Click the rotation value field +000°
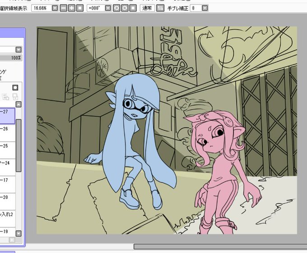 click(96, 8)
